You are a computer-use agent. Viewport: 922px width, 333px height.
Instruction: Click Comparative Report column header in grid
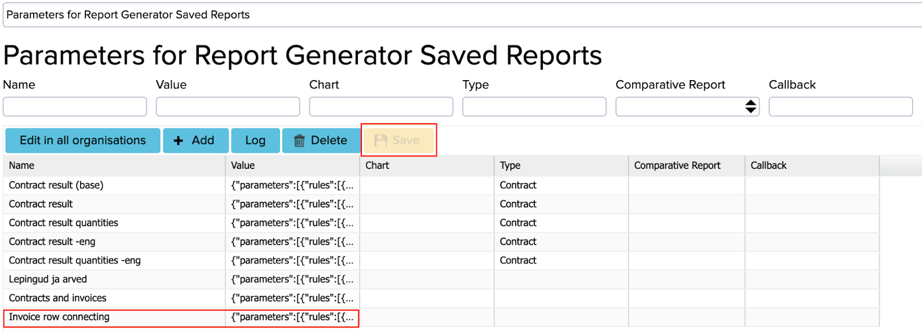coord(677,165)
